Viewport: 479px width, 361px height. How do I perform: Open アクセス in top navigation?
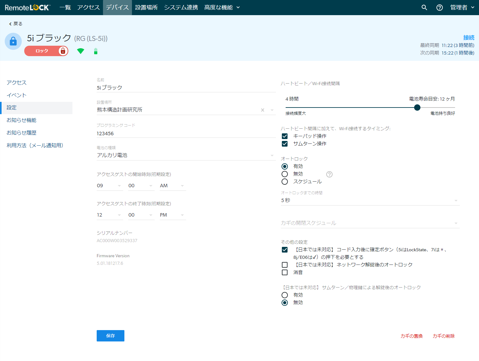tap(88, 8)
